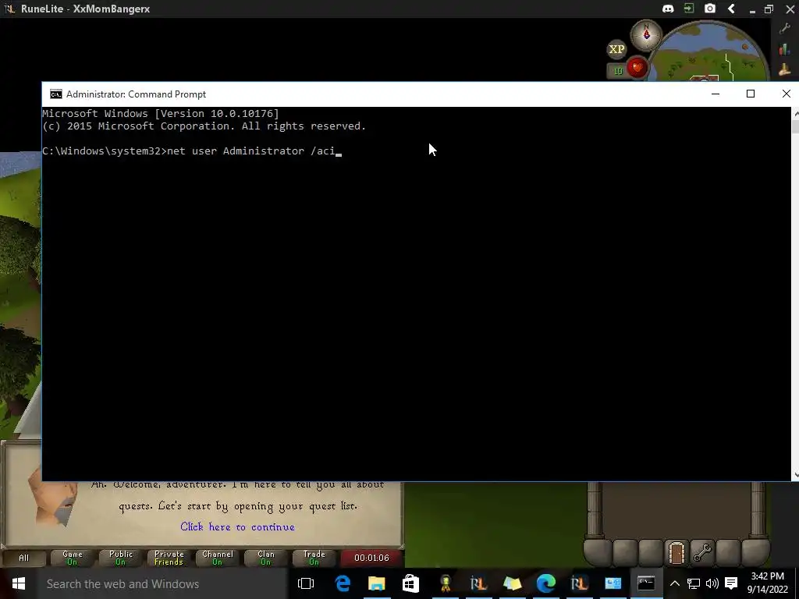
Task: Click the red hitpoints heart orb
Action: (637, 68)
